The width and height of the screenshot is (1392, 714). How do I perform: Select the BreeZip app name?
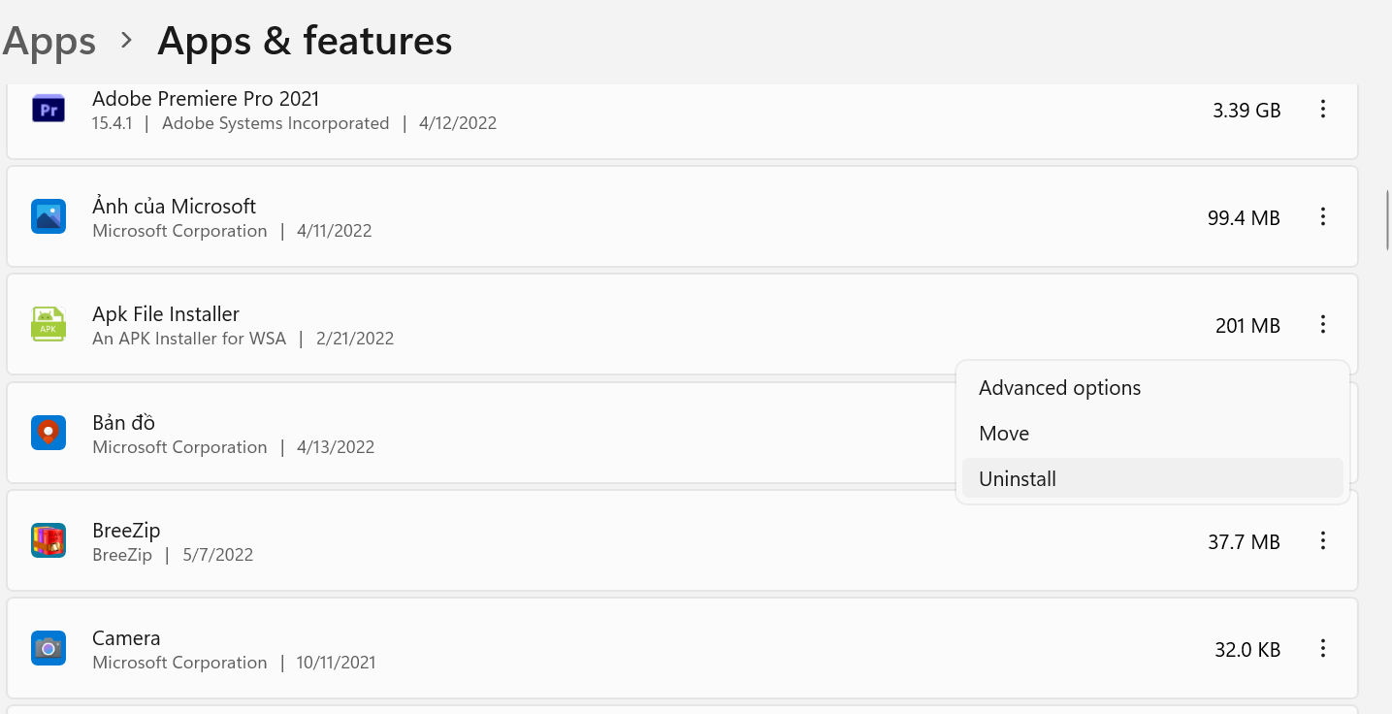pos(126,531)
